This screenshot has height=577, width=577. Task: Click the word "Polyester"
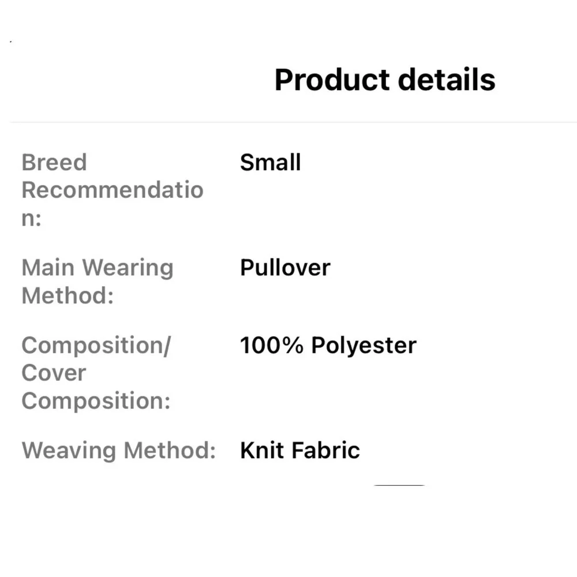[x=364, y=346]
